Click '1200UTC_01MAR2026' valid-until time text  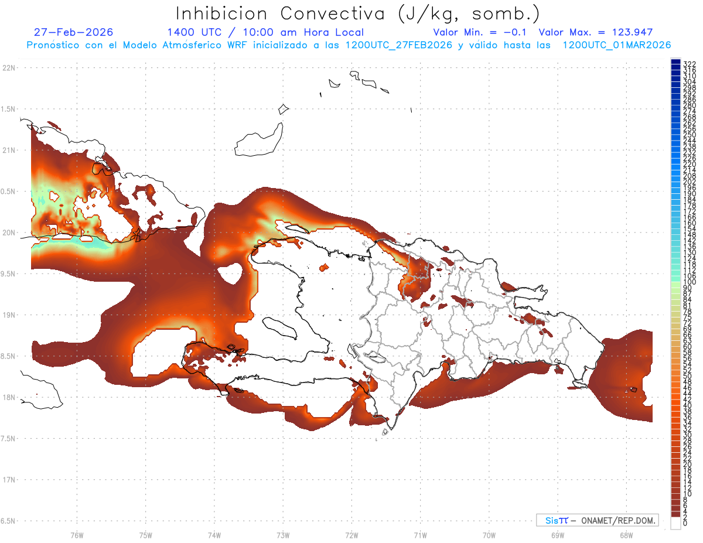pyautogui.click(x=617, y=45)
